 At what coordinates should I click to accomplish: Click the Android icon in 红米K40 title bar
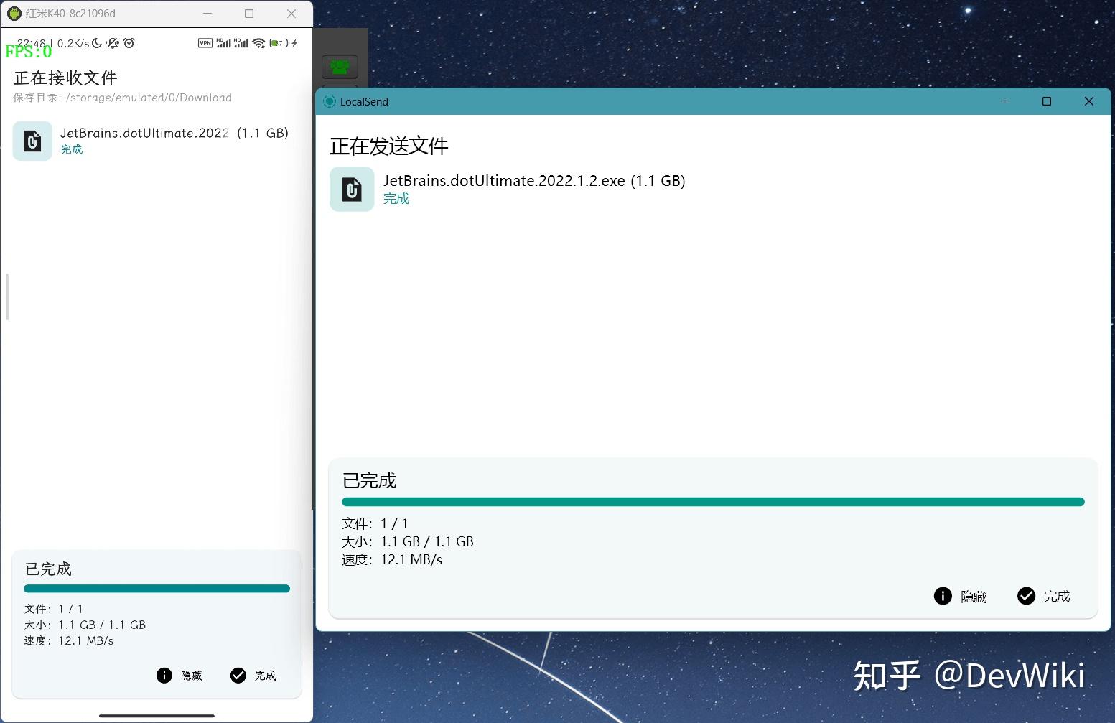[14, 14]
